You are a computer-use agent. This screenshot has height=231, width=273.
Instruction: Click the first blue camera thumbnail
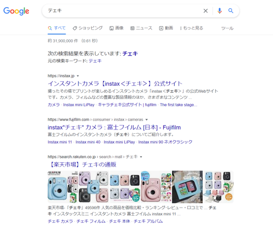pos(57,188)
